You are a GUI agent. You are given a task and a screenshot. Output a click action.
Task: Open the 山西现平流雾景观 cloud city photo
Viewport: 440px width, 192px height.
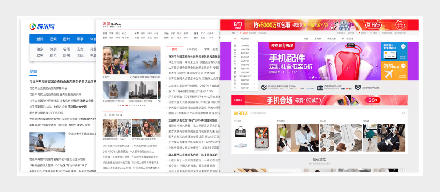(x=144, y=61)
